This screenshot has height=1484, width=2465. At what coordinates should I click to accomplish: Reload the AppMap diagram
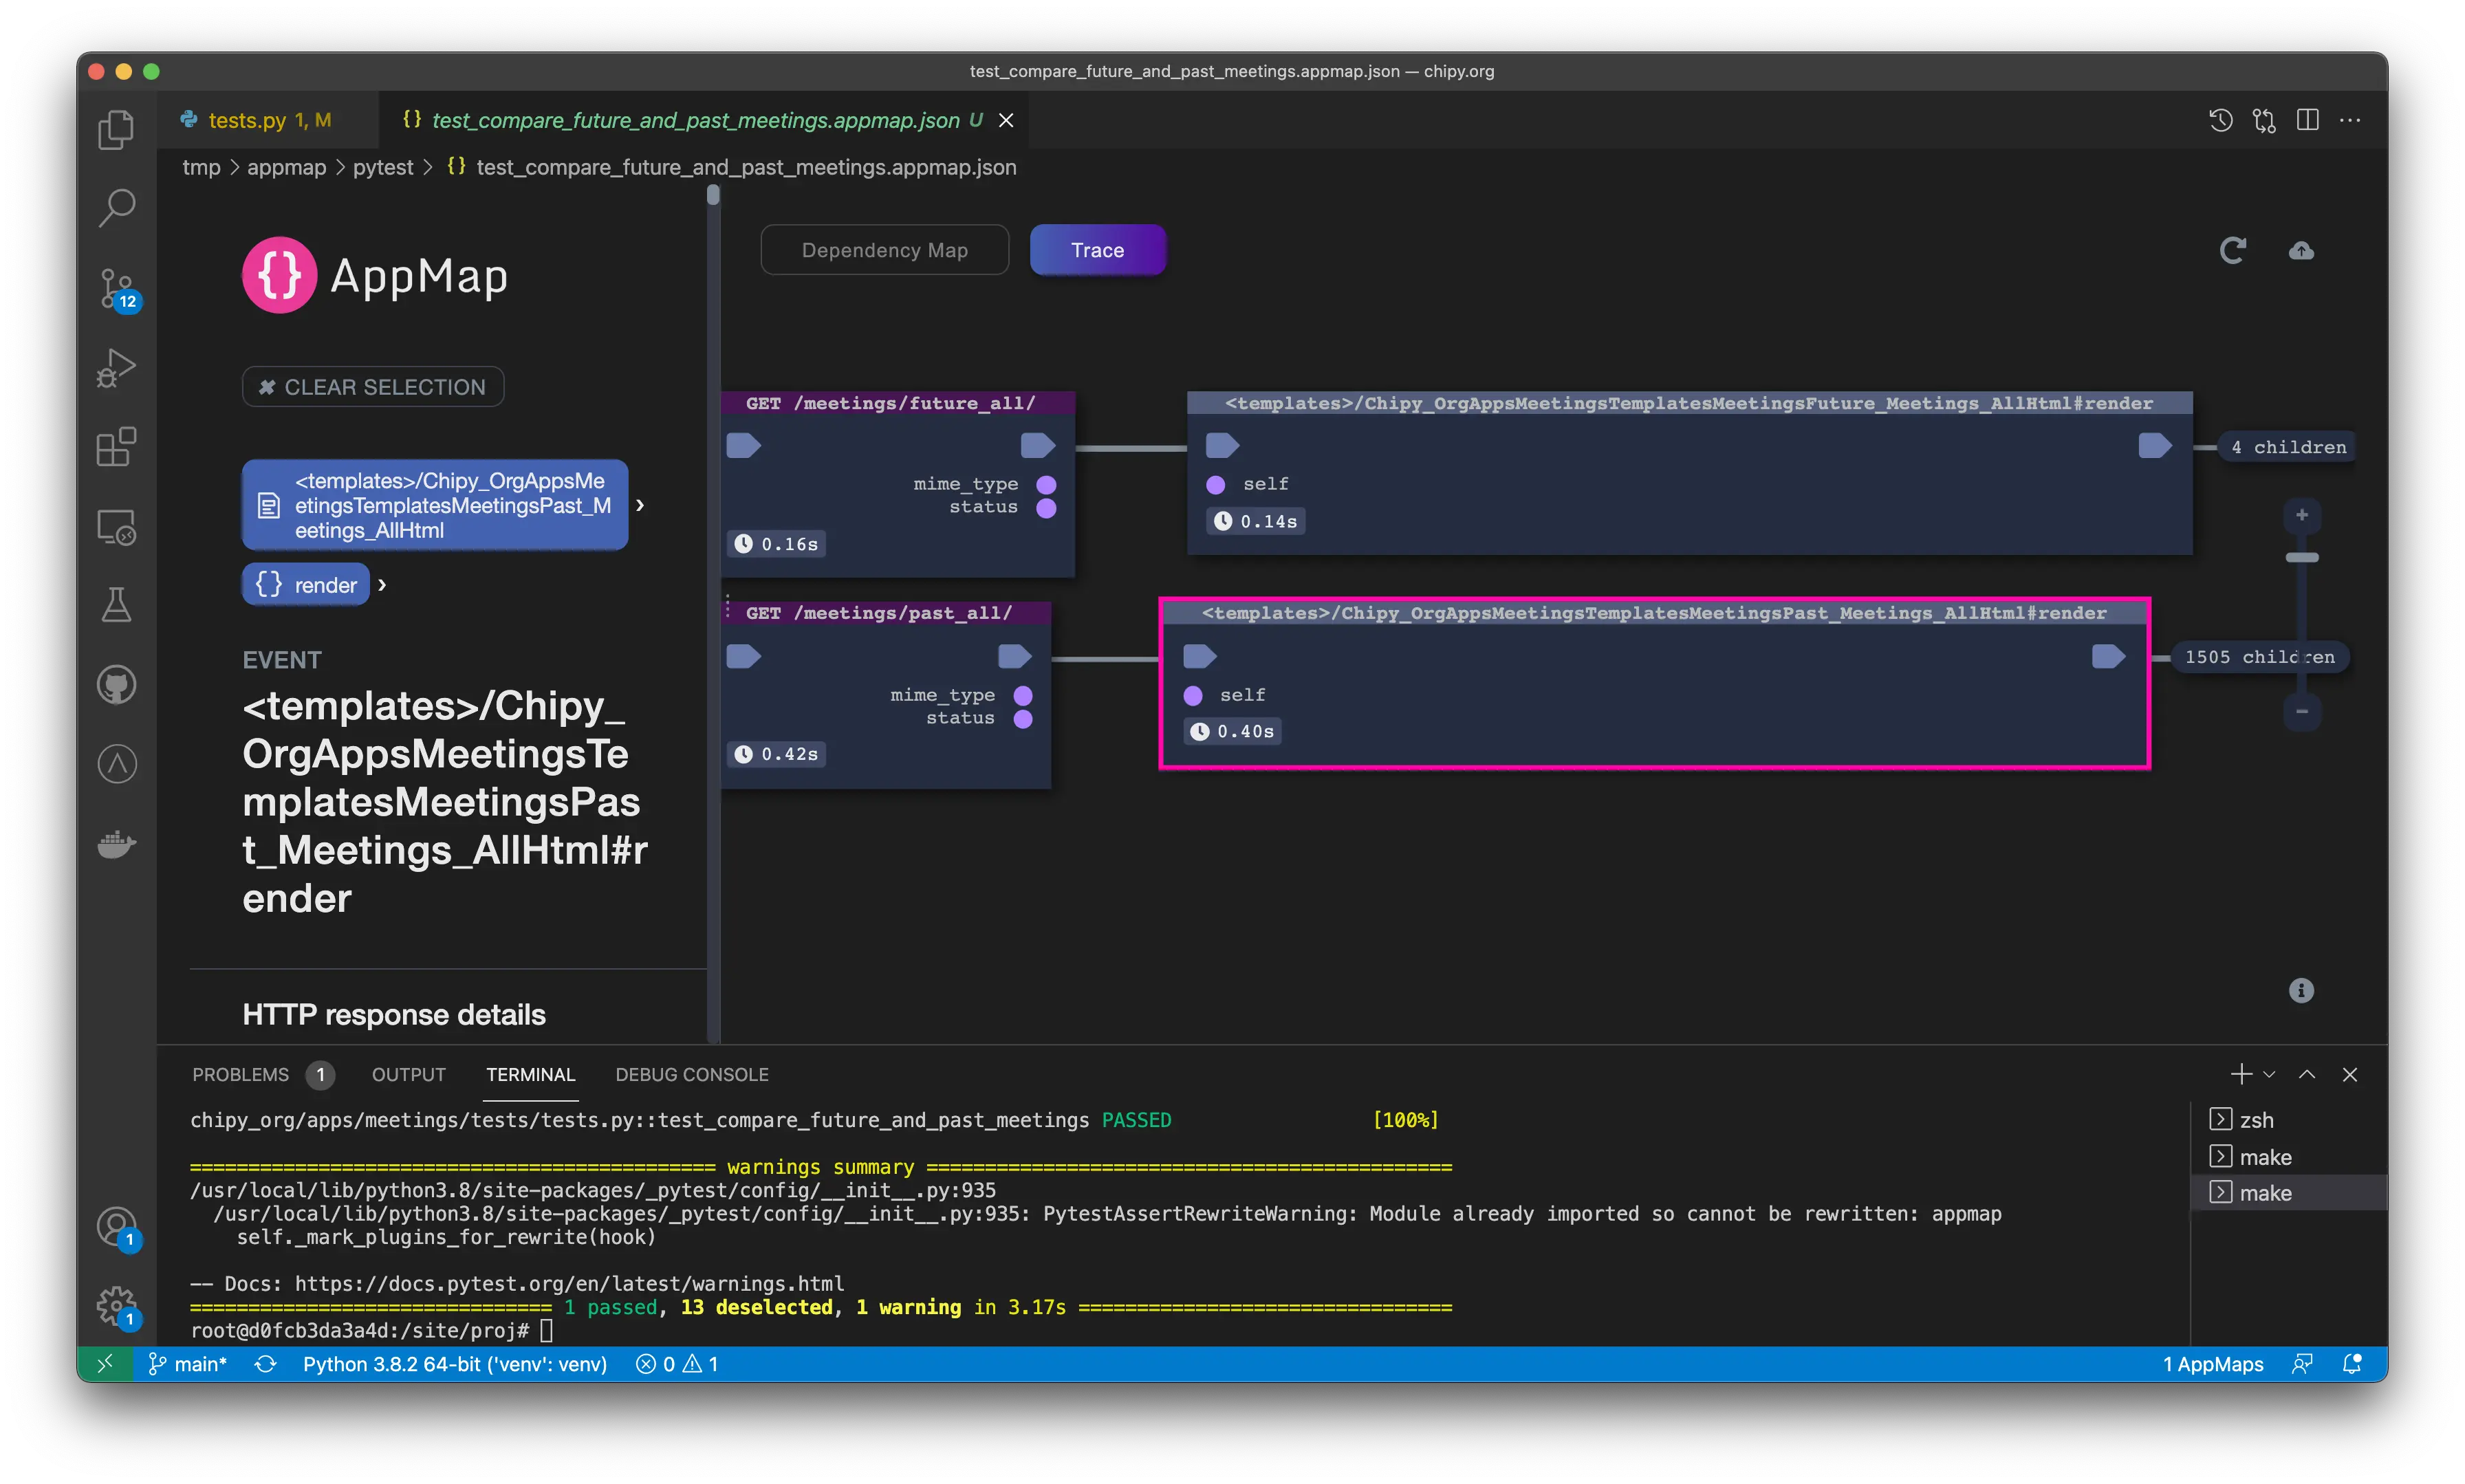click(2232, 250)
